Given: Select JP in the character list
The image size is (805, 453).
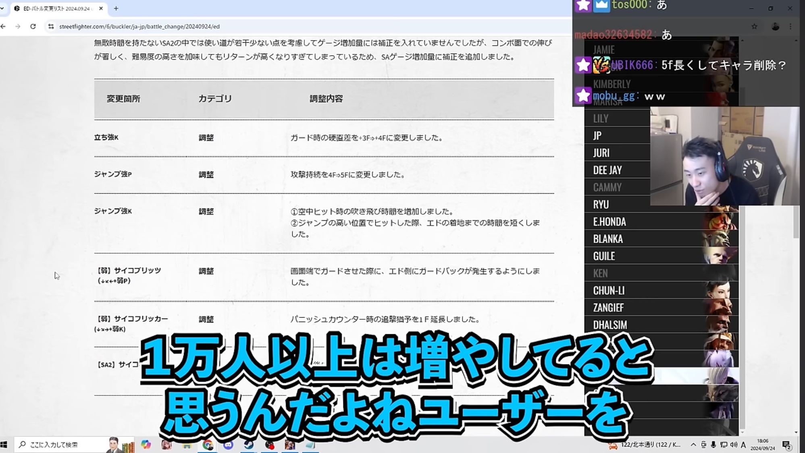Looking at the screenshot, I should coord(617,136).
